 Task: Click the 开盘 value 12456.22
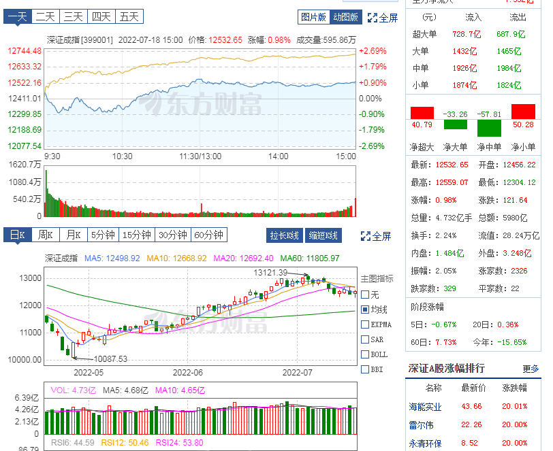519,165
